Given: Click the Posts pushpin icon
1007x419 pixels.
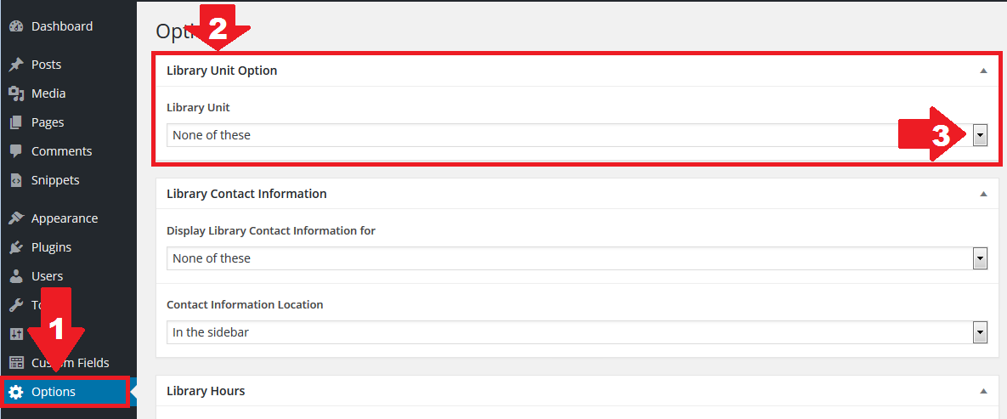Looking at the screenshot, I should pyautogui.click(x=15, y=65).
